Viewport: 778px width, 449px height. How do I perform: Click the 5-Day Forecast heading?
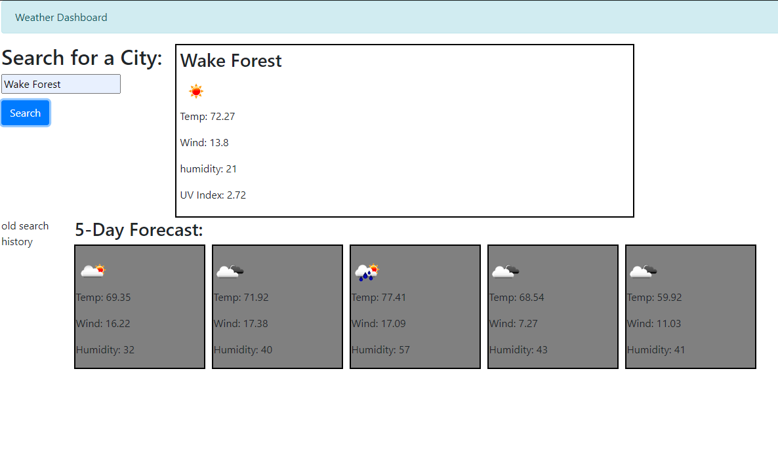tap(139, 230)
